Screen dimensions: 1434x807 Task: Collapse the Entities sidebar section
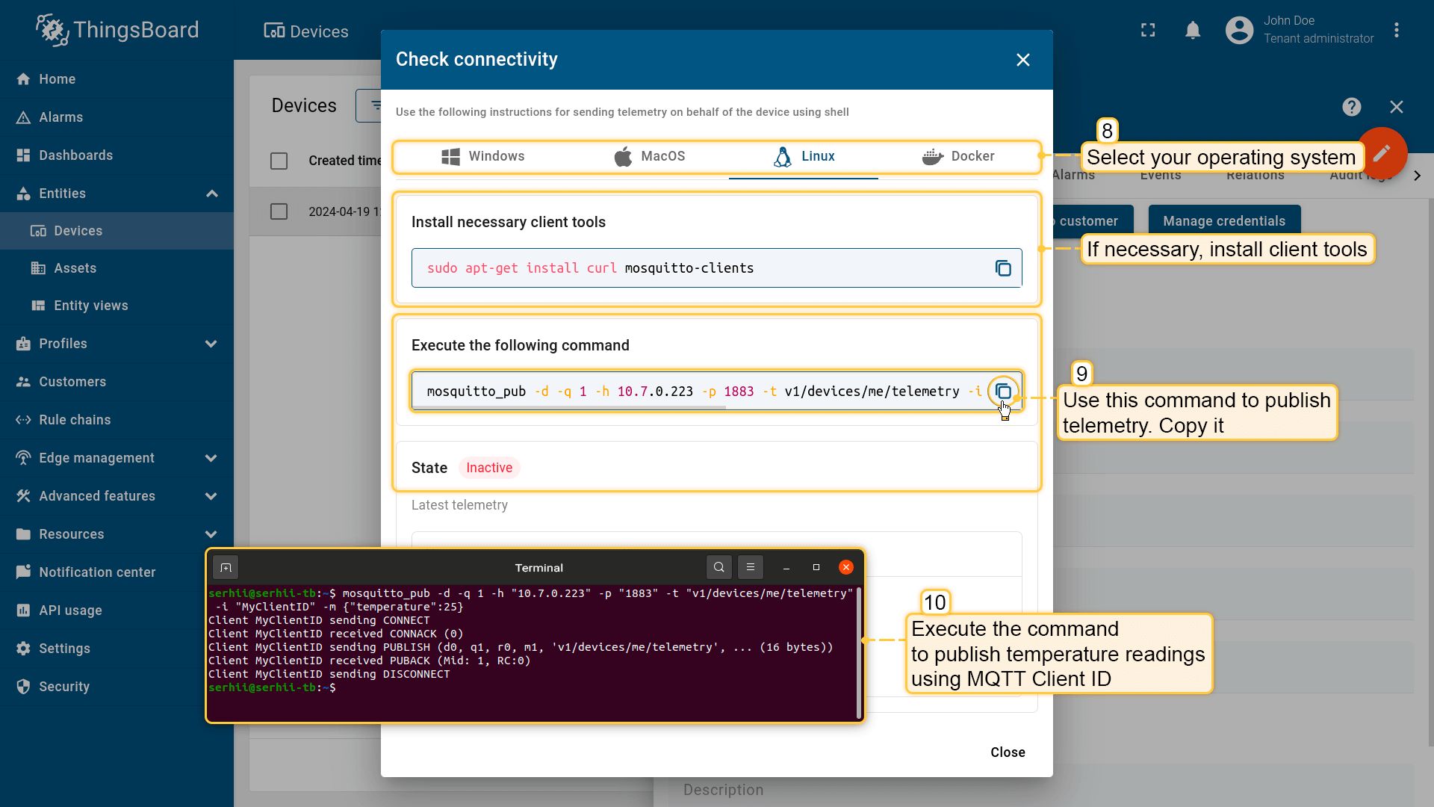211,194
